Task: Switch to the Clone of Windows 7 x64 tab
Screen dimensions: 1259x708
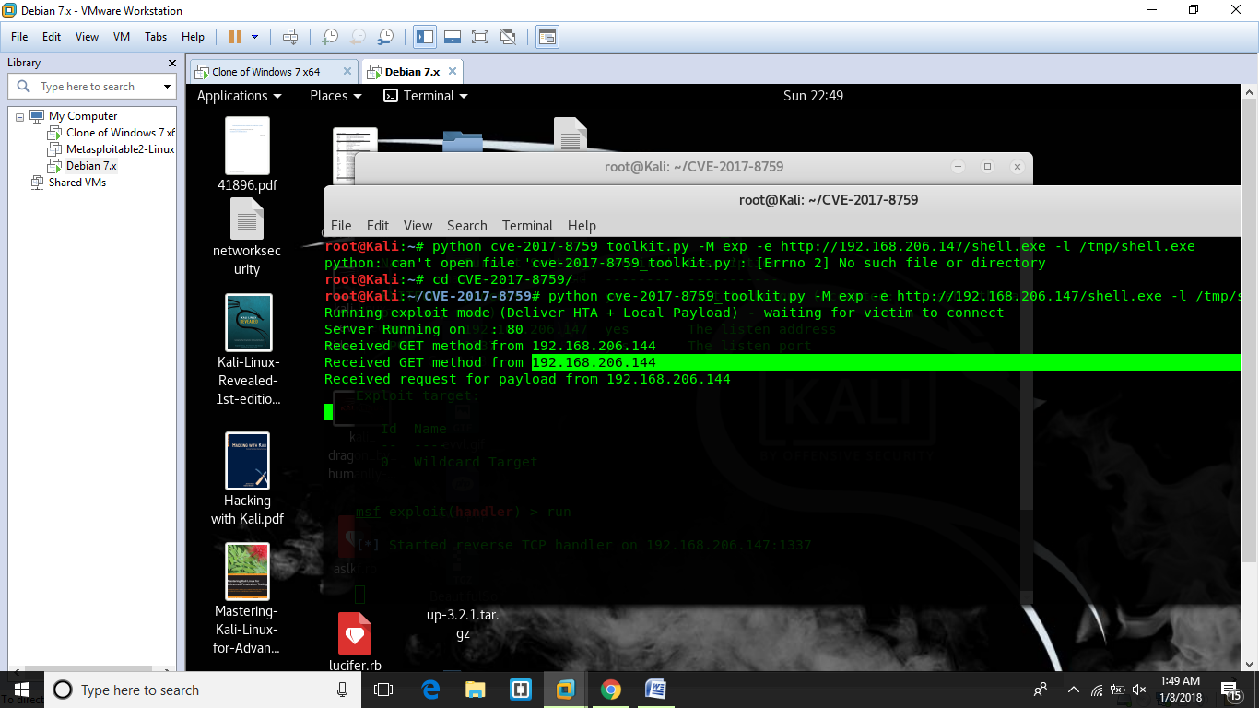Action: pyautogui.click(x=265, y=72)
